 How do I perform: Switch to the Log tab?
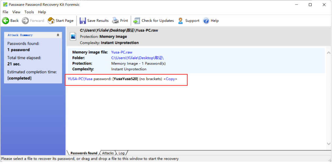pos(122,153)
